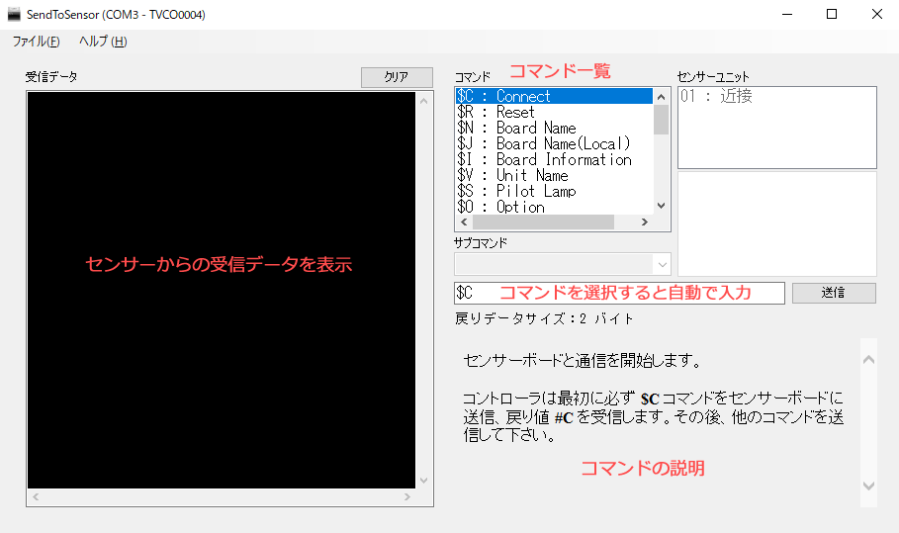Click the SendToSensor app icon in title bar
This screenshot has width=899, height=533.
click(14, 14)
